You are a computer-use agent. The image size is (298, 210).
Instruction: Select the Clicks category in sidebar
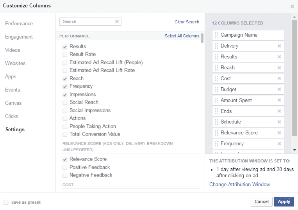tap(12, 116)
